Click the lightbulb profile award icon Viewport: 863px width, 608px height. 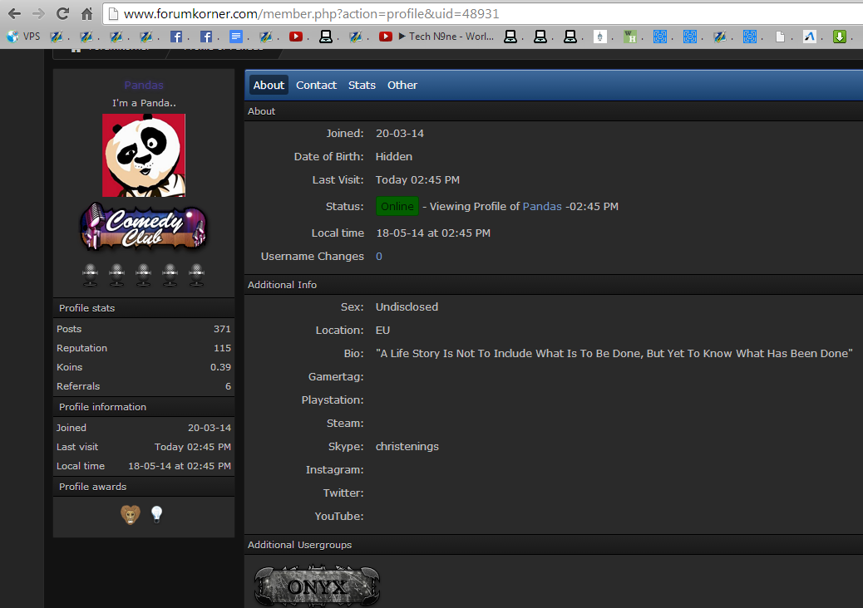tap(157, 514)
